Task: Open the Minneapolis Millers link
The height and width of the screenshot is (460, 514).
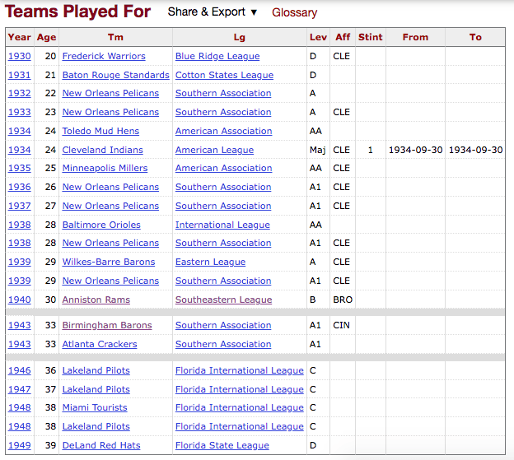Action: (105, 168)
